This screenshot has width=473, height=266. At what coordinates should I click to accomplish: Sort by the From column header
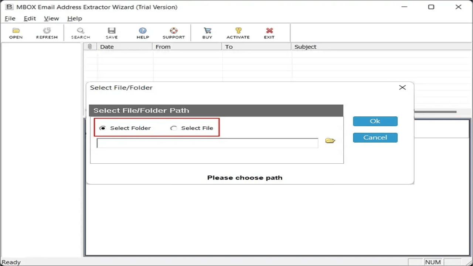coord(187,47)
